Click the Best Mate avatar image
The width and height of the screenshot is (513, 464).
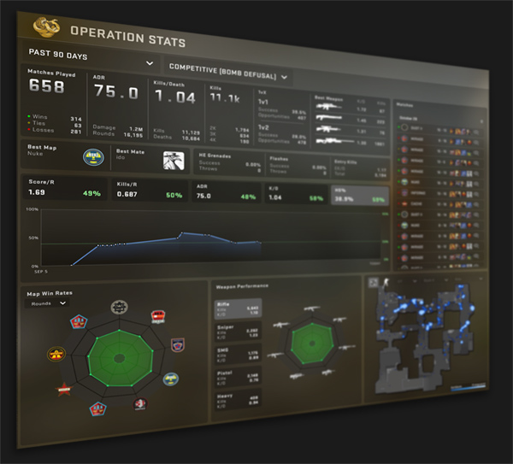coord(174,160)
